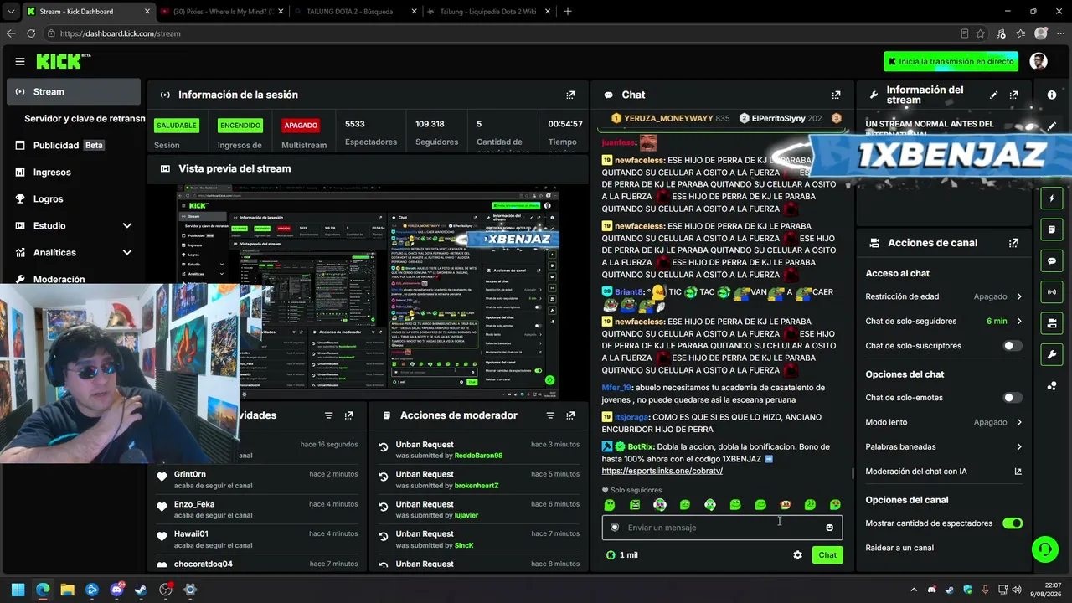1072x603 pixels.
Task: Click the document icon in the right rail
Action: (x=1052, y=229)
